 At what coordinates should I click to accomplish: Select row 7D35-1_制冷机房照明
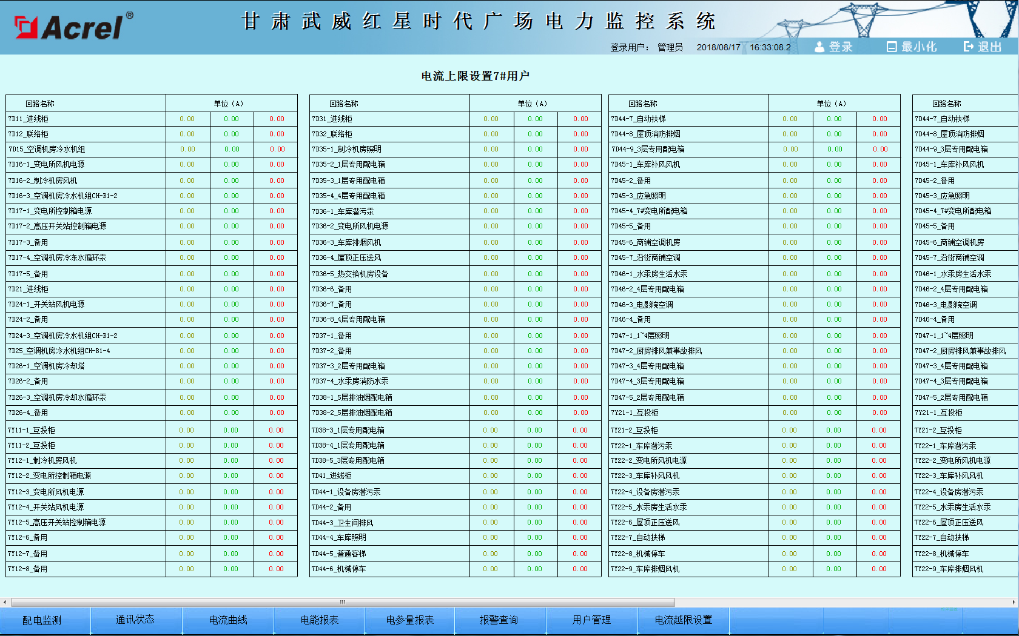tap(456, 150)
